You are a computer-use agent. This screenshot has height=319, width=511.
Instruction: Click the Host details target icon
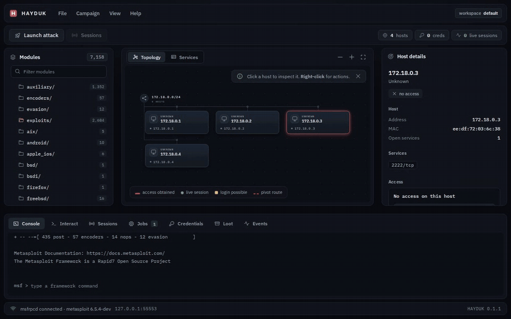(391, 57)
